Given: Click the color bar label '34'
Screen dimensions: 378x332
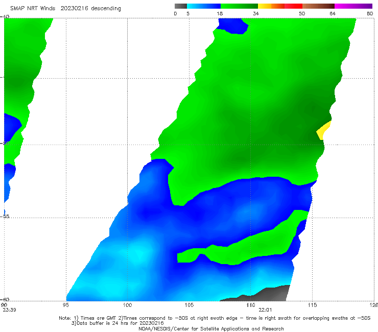Looking at the screenshot, I should (256, 13).
